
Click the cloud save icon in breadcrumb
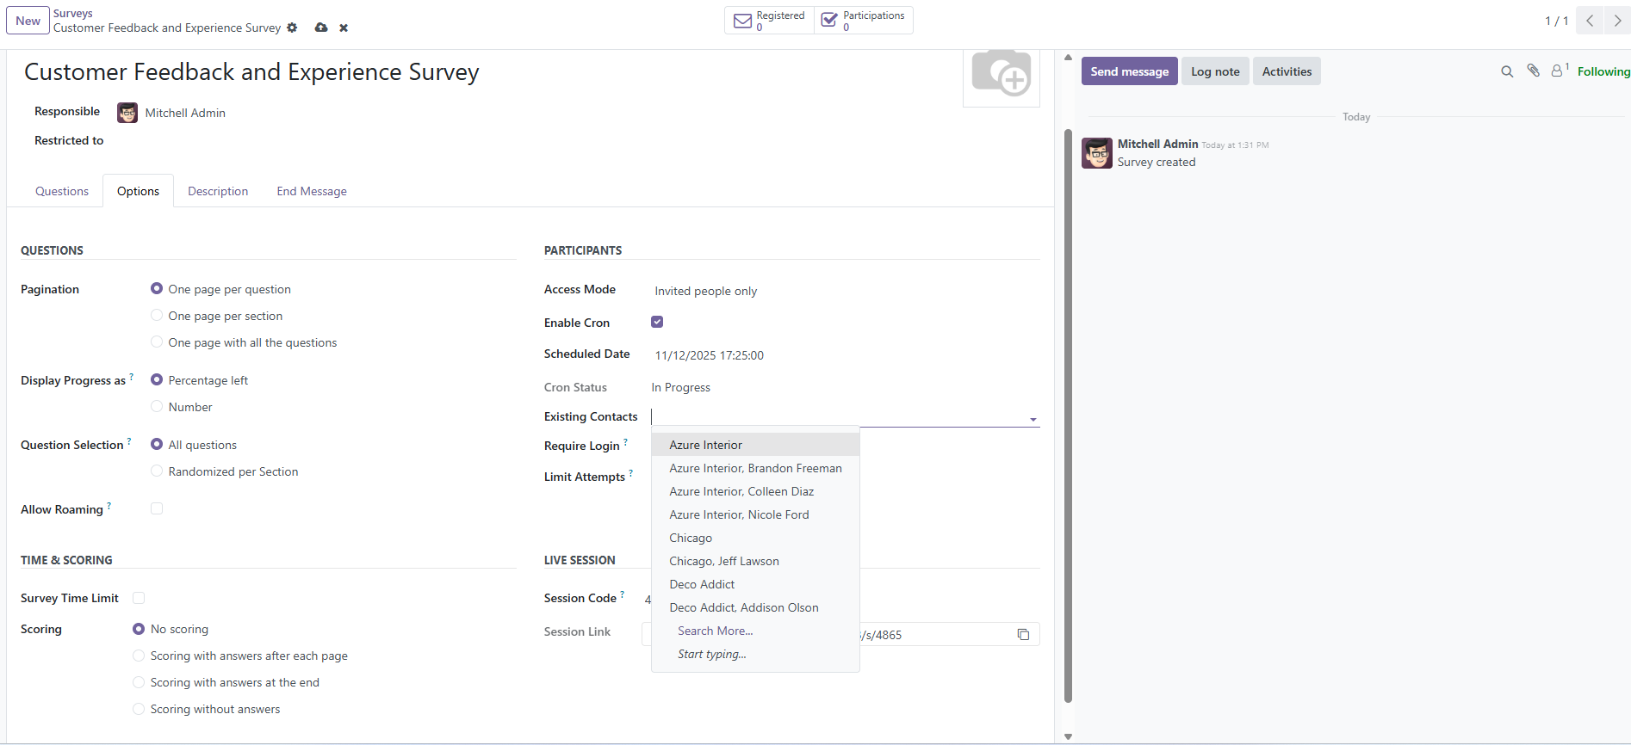pos(321,28)
